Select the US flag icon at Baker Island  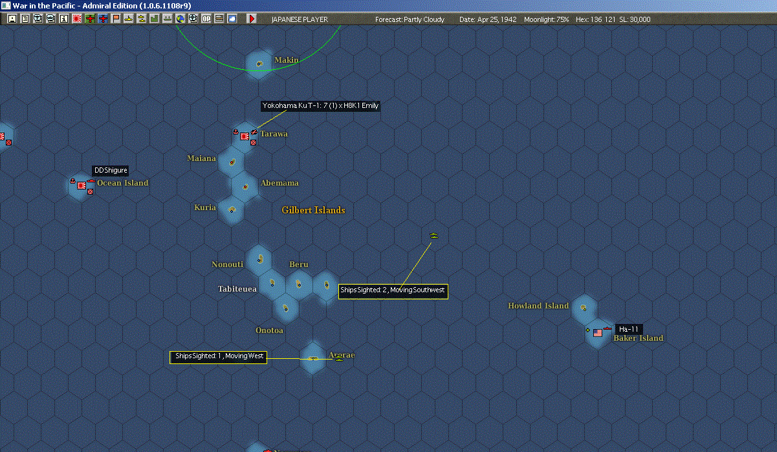click(598, 333)
